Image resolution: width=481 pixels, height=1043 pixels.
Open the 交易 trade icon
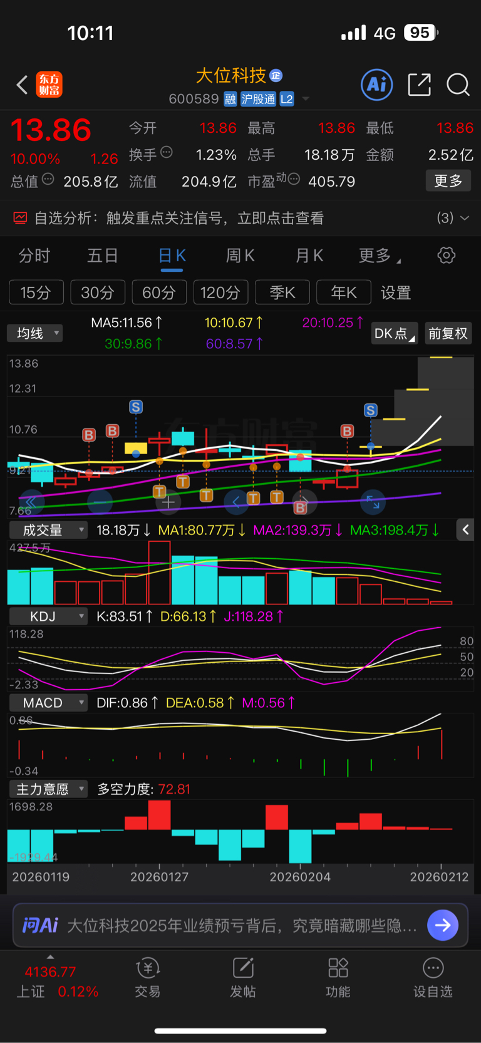tap(148, 977)
